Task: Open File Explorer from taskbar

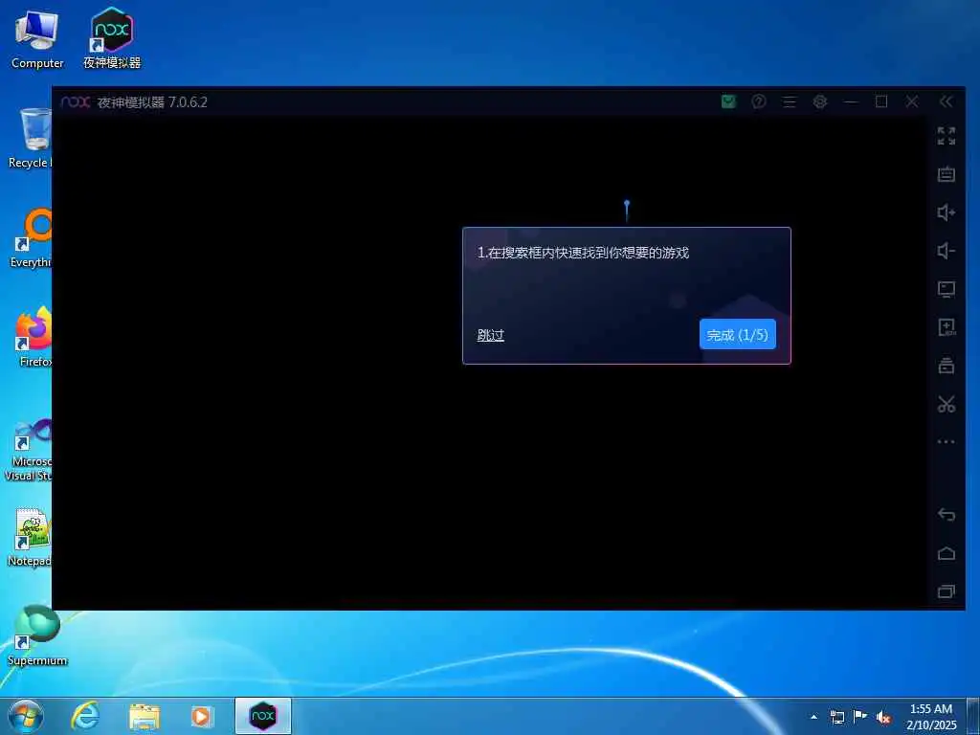Action: (x=145, y=716)
